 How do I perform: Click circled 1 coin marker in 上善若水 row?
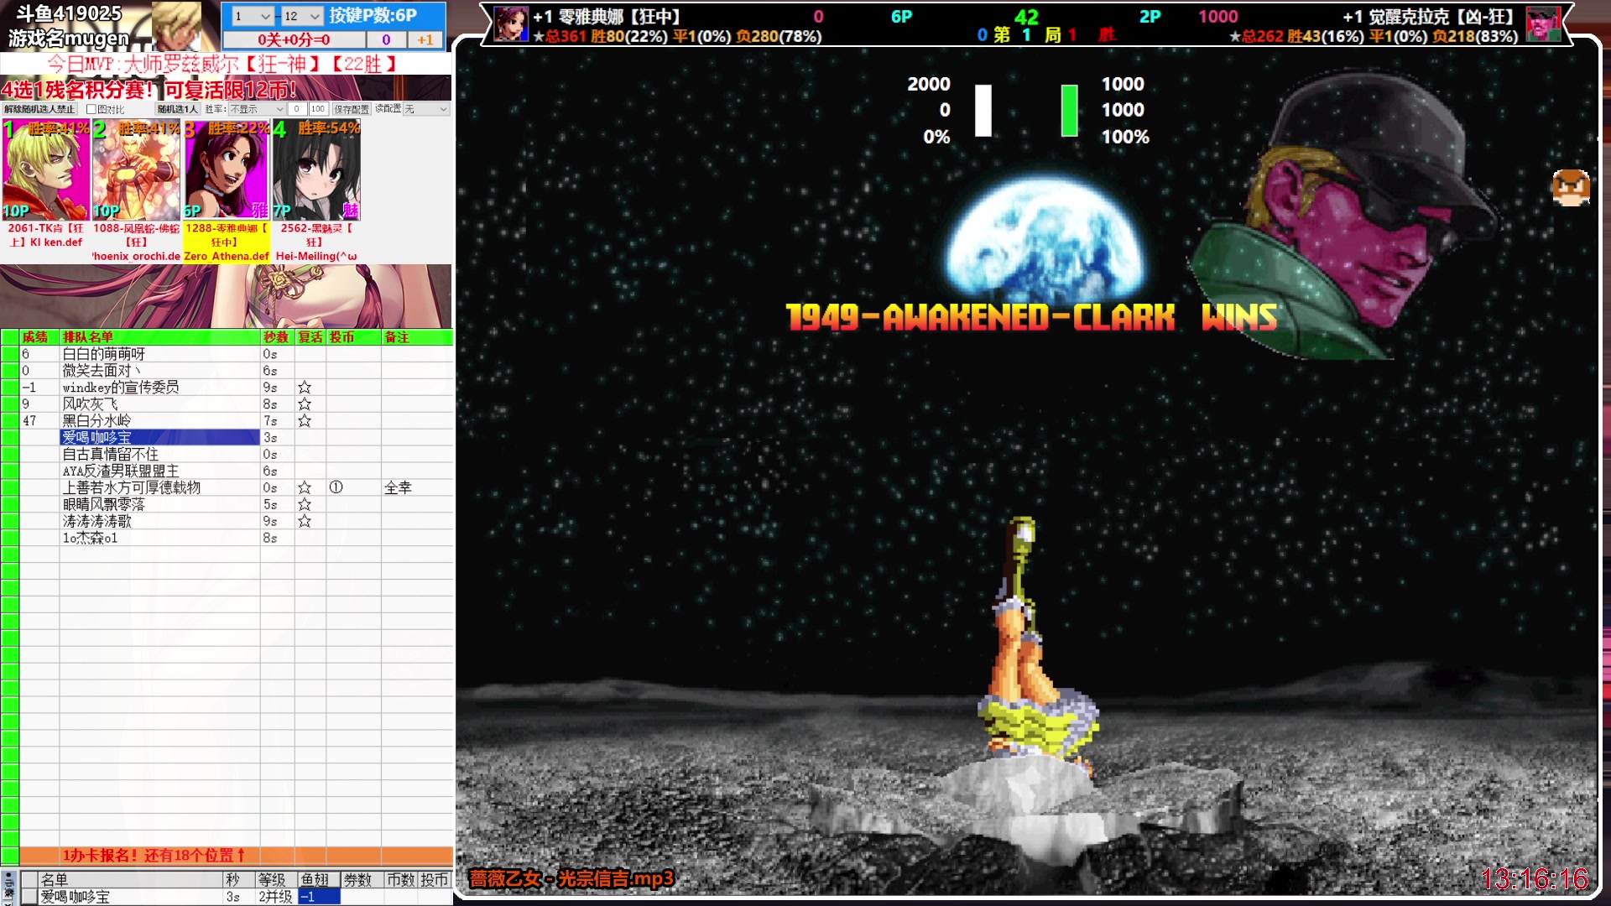(x=336, y=487)
